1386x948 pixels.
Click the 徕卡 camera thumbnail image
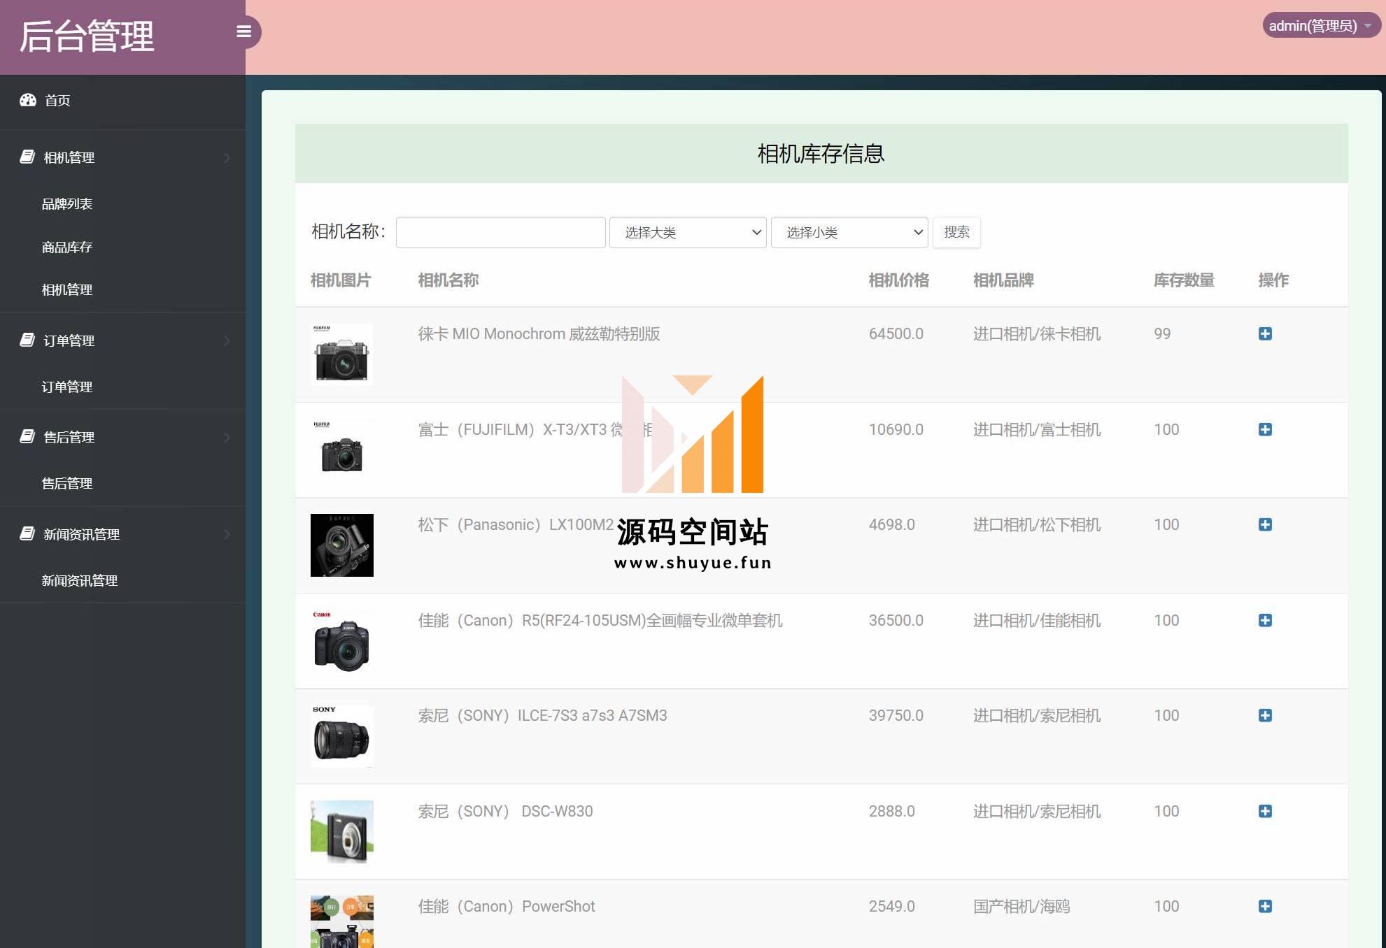pos(342,354)
